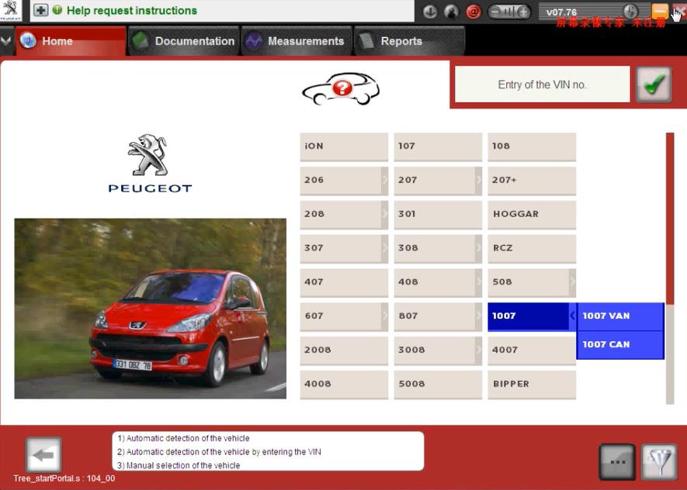Screen dimensions: 687x490
Task: Expand the 807 model submenu arrow
Action: click(x=478, y=316)
